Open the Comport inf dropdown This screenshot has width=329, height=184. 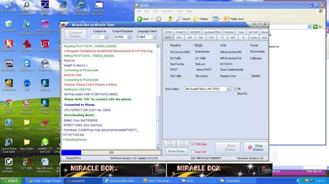(x=106, y=37)
